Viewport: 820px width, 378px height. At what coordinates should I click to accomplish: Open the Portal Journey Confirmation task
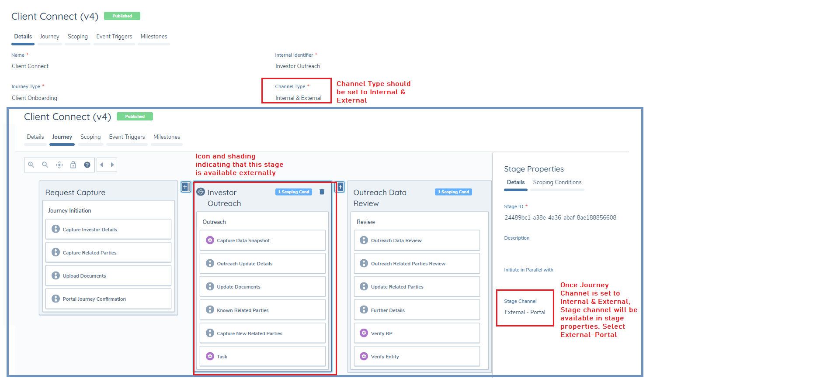click(108, 299)
